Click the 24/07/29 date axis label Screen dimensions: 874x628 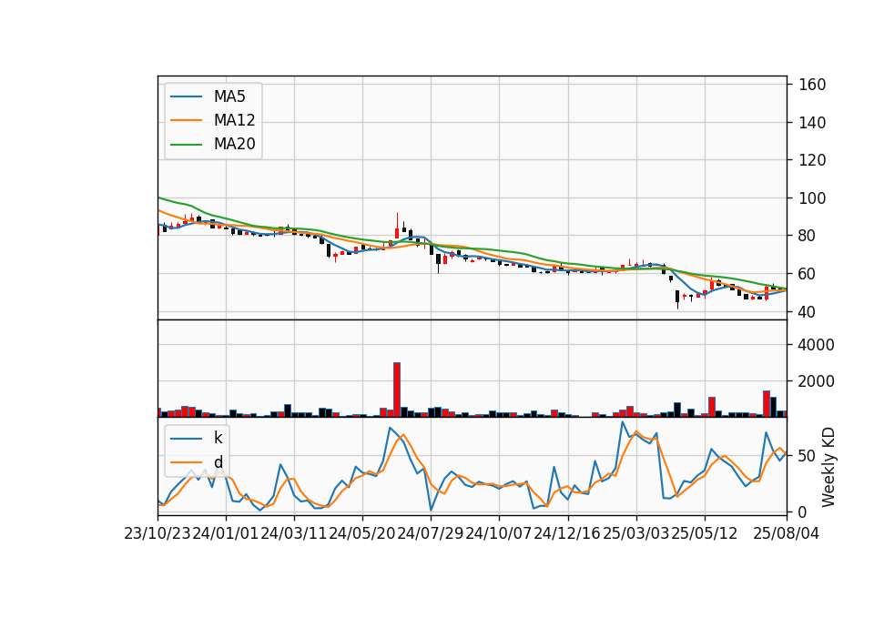431,533
